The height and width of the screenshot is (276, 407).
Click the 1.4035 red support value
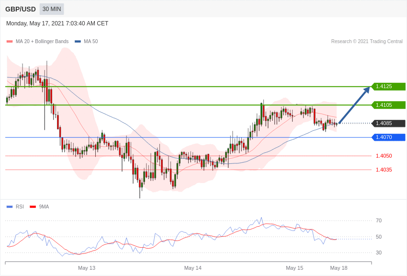coord(384,170)
